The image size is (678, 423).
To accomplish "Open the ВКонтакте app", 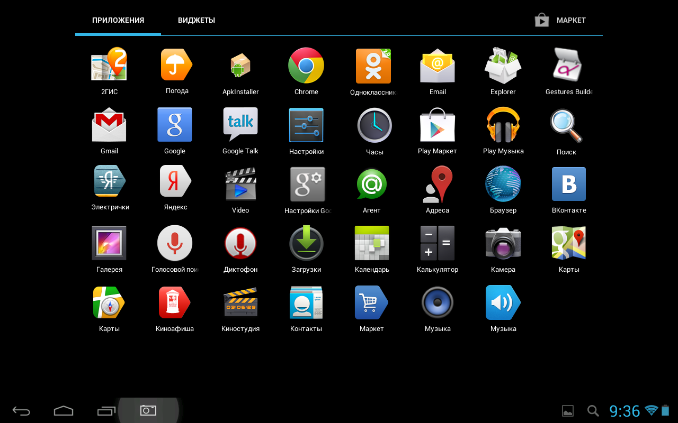I will (x=569, y=184).
